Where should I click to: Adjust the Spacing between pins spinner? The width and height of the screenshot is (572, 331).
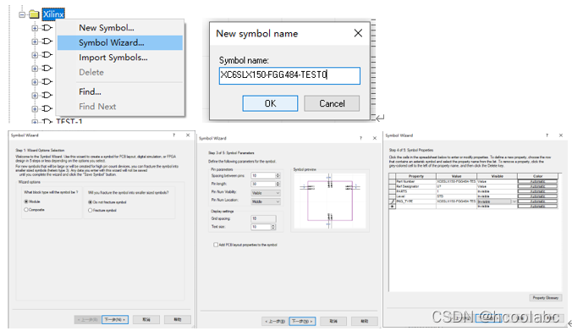278,175
